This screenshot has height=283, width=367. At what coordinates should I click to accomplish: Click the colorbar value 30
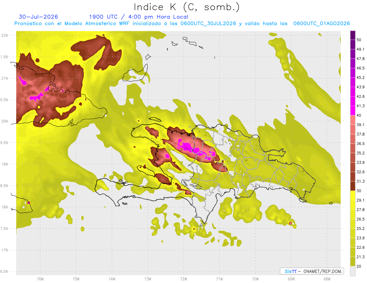(359, 191)
